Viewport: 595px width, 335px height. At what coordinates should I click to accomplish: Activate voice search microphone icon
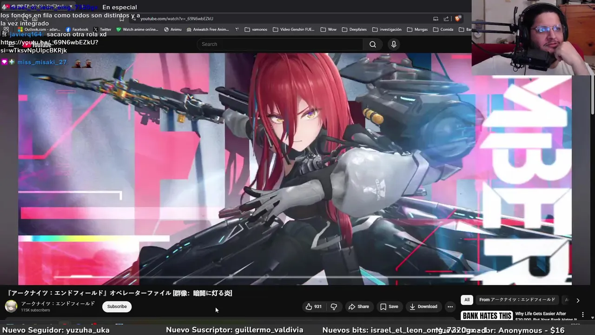coord(394,44)
